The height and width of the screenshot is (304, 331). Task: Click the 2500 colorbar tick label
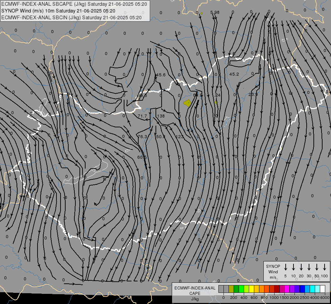coord(304,298)
